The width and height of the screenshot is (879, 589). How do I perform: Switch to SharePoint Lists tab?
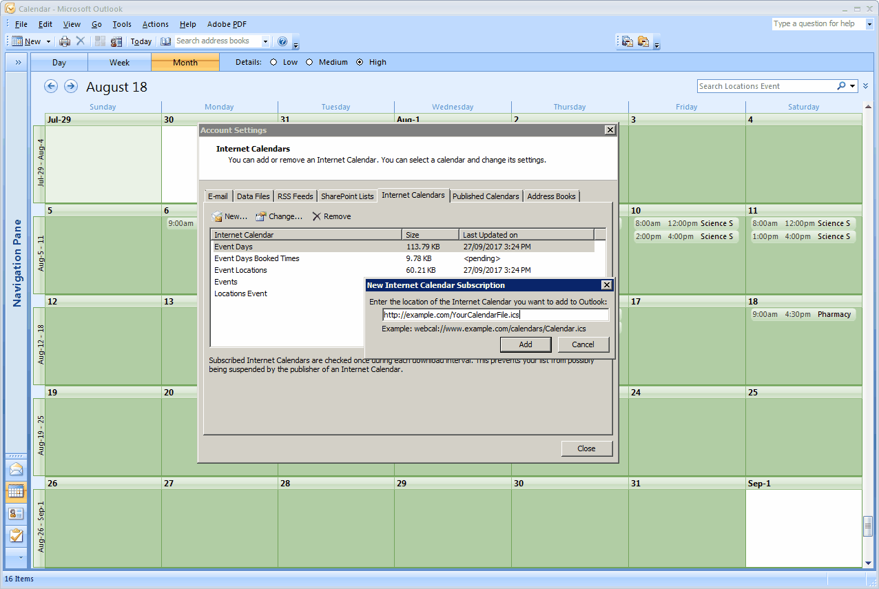(347, 196)
